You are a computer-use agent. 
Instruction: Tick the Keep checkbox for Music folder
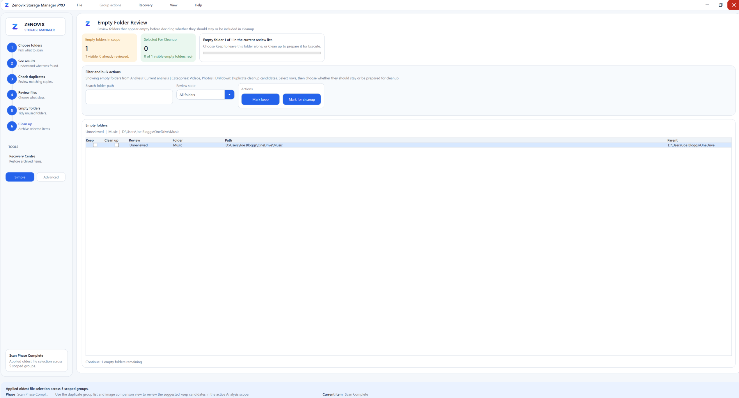95,145
